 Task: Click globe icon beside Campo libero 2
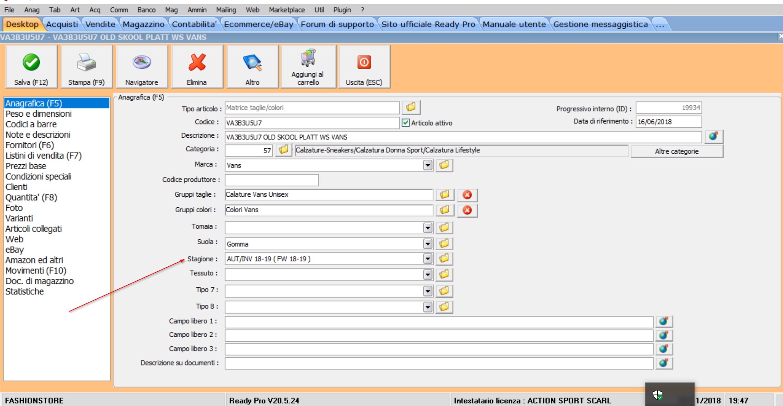(x=664, y=335)
